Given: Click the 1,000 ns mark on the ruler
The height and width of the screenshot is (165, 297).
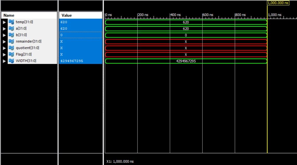Looking at the screenshot, I should click(275, 15).
